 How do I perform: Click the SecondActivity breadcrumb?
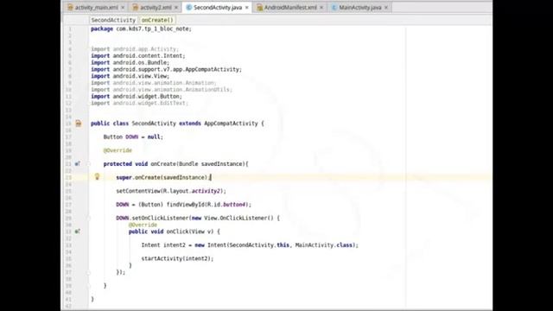tap(113, 20)
